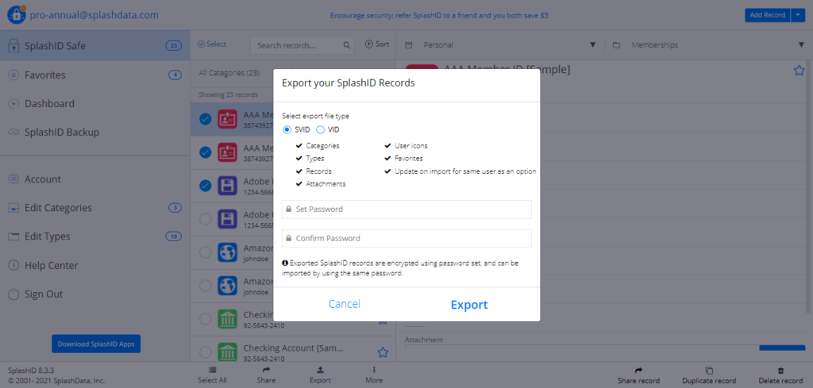Expand the Memberships type dropdown

(801, 45)
